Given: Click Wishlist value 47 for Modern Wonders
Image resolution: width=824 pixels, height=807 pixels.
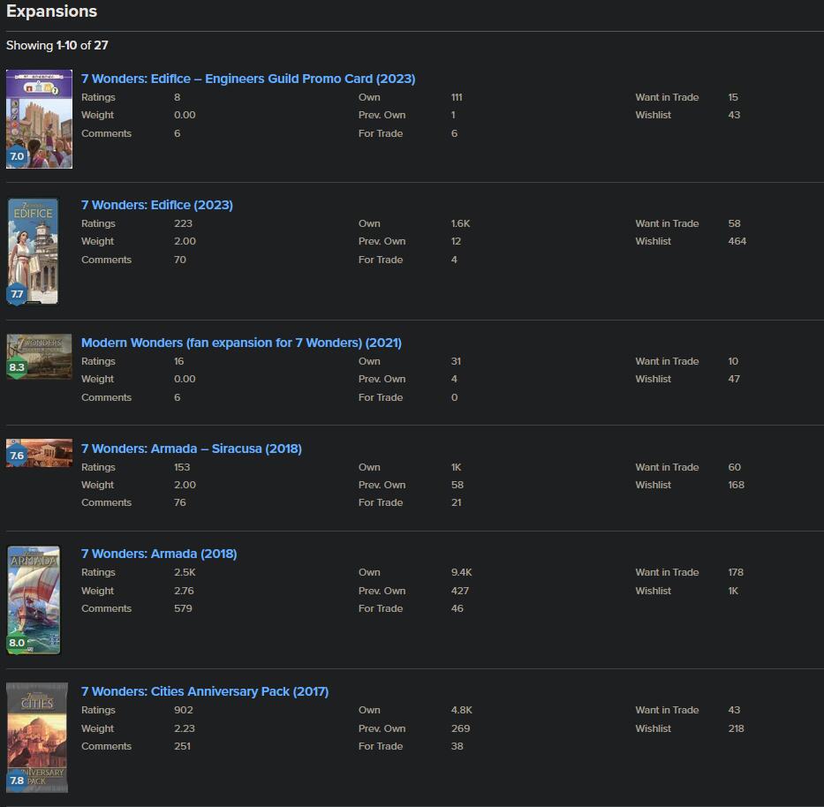Looking at the screenshot, I should (x=734, y=379).
